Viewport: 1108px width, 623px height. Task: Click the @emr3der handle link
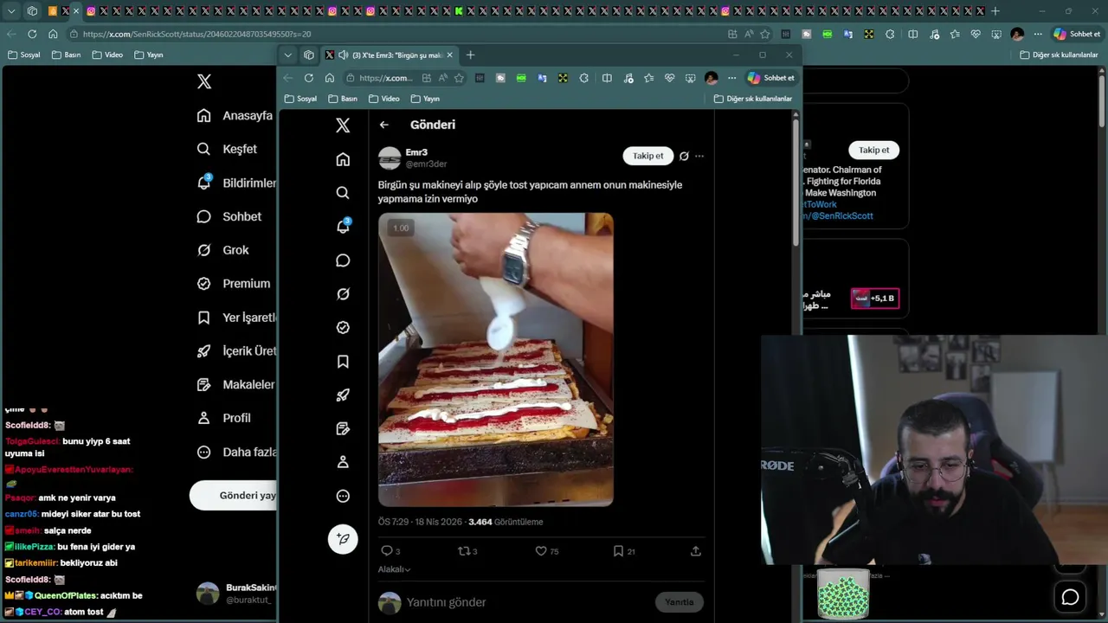click(426, 164)
